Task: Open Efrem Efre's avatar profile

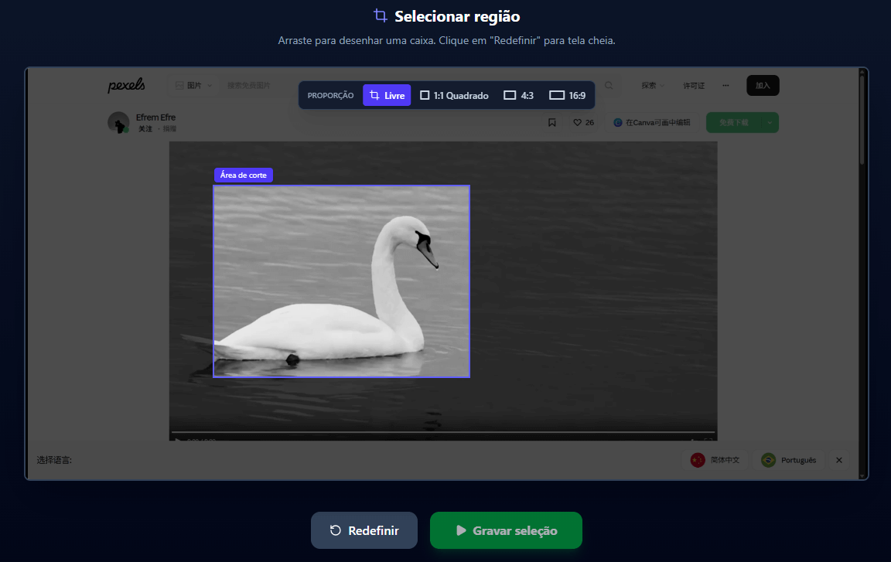Action: [x=118, y=123]
